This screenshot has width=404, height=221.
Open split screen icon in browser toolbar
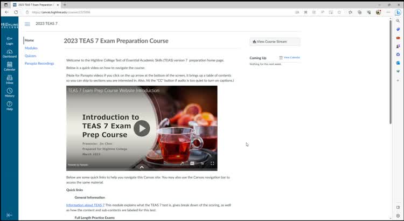click(331, 12)
